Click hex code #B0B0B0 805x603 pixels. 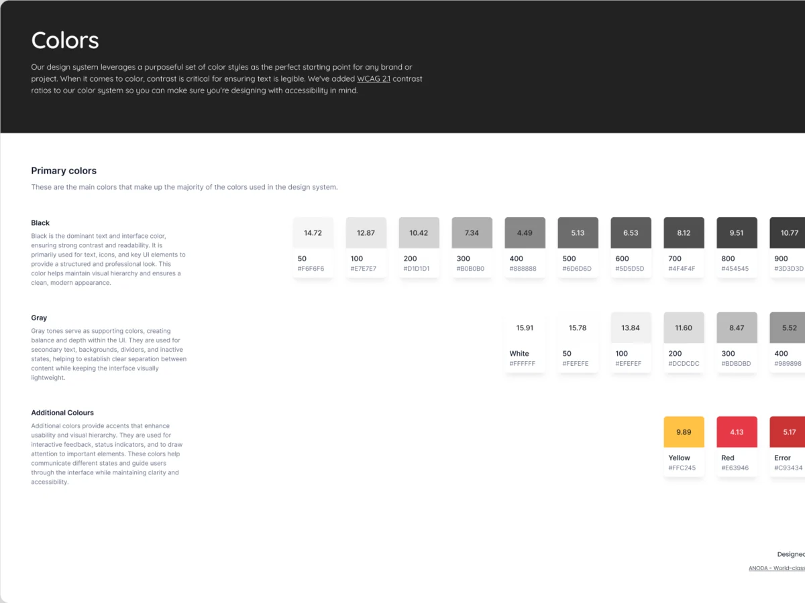click(470, 269)
